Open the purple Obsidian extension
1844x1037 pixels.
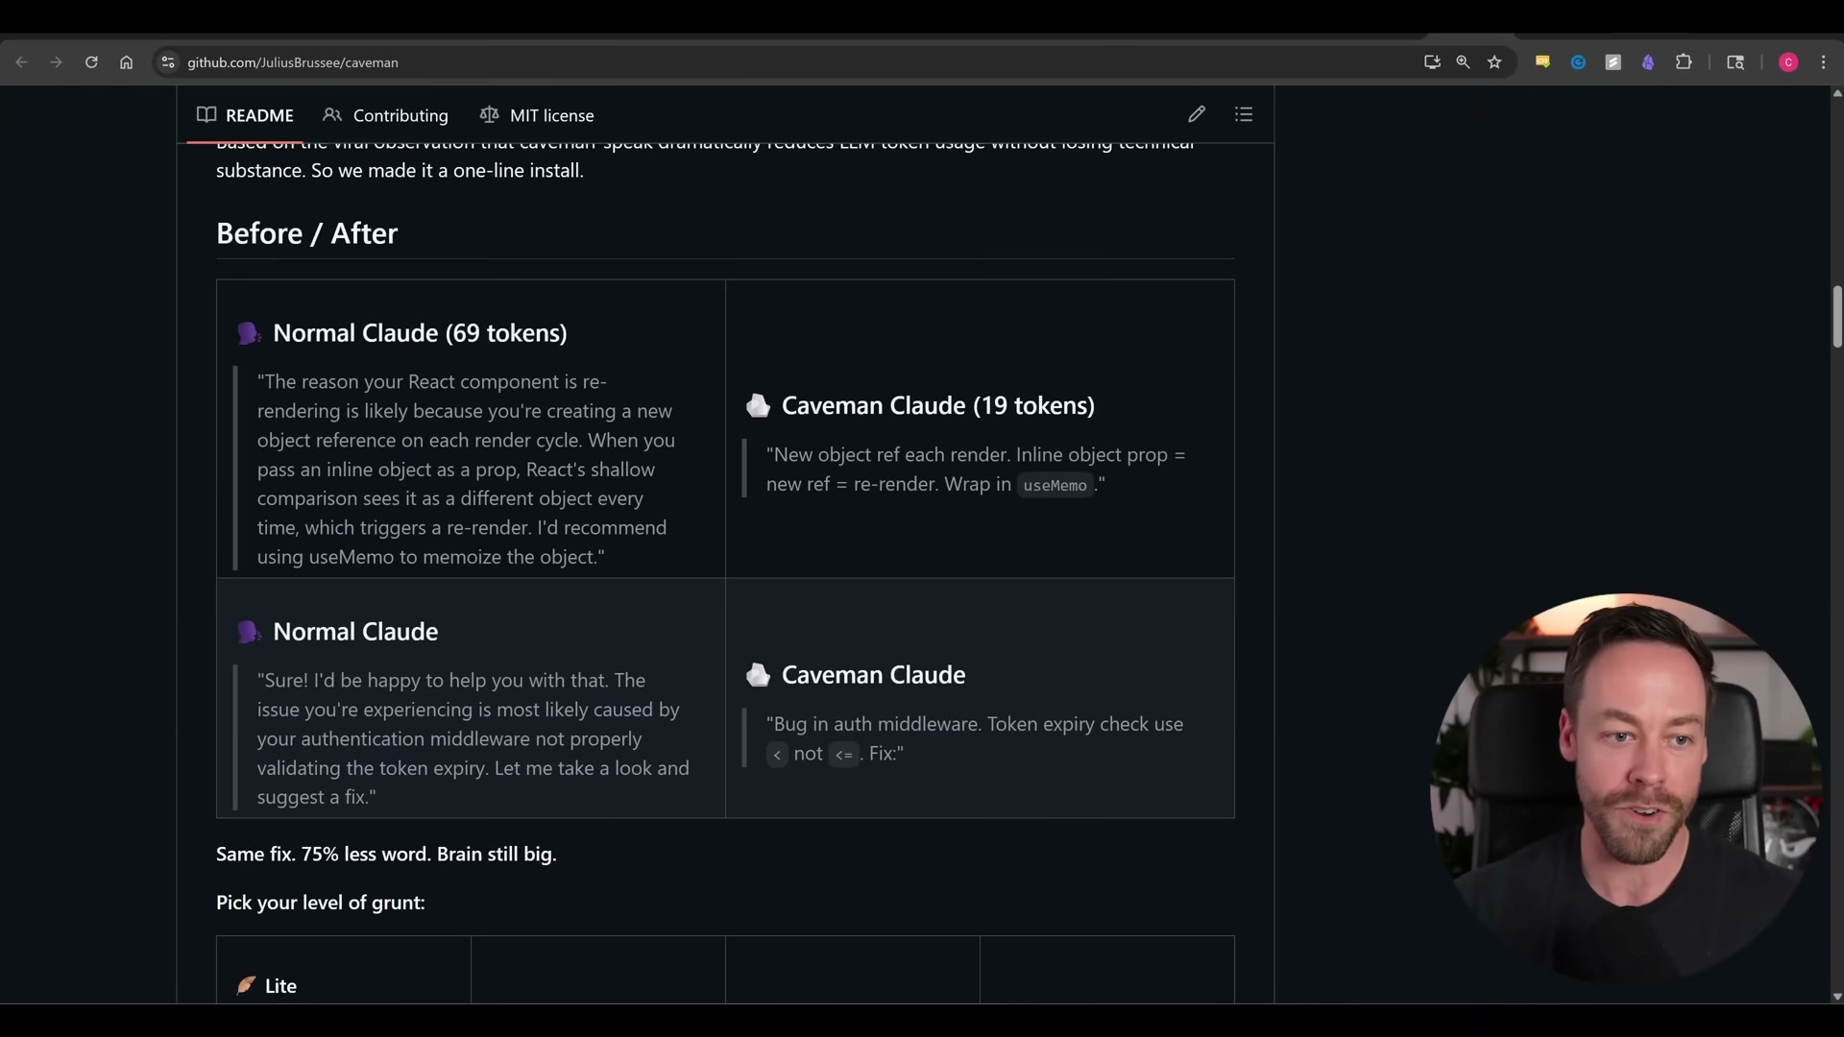pyautogui.click(x=1648, y=62)
